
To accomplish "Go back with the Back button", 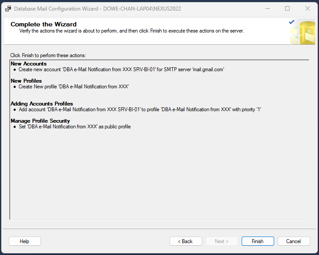I will 185,241.
